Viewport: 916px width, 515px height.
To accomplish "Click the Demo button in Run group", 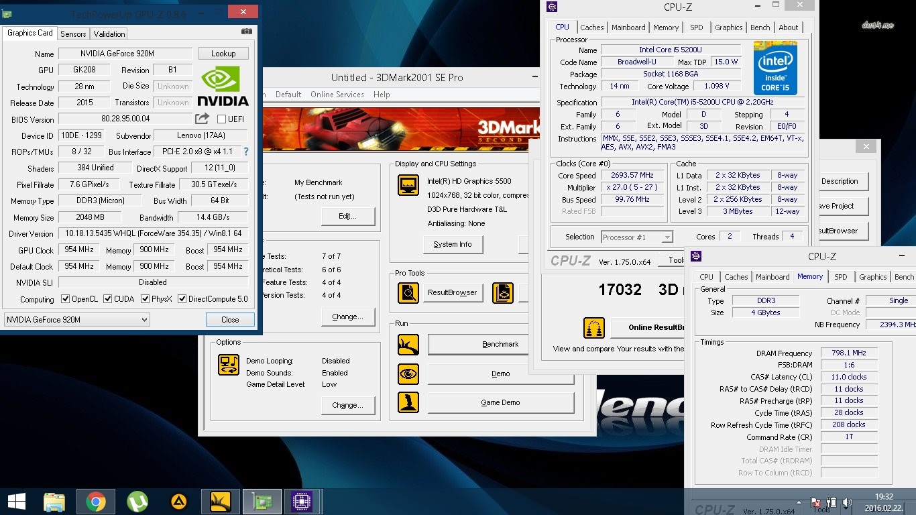I will (501, 374).
